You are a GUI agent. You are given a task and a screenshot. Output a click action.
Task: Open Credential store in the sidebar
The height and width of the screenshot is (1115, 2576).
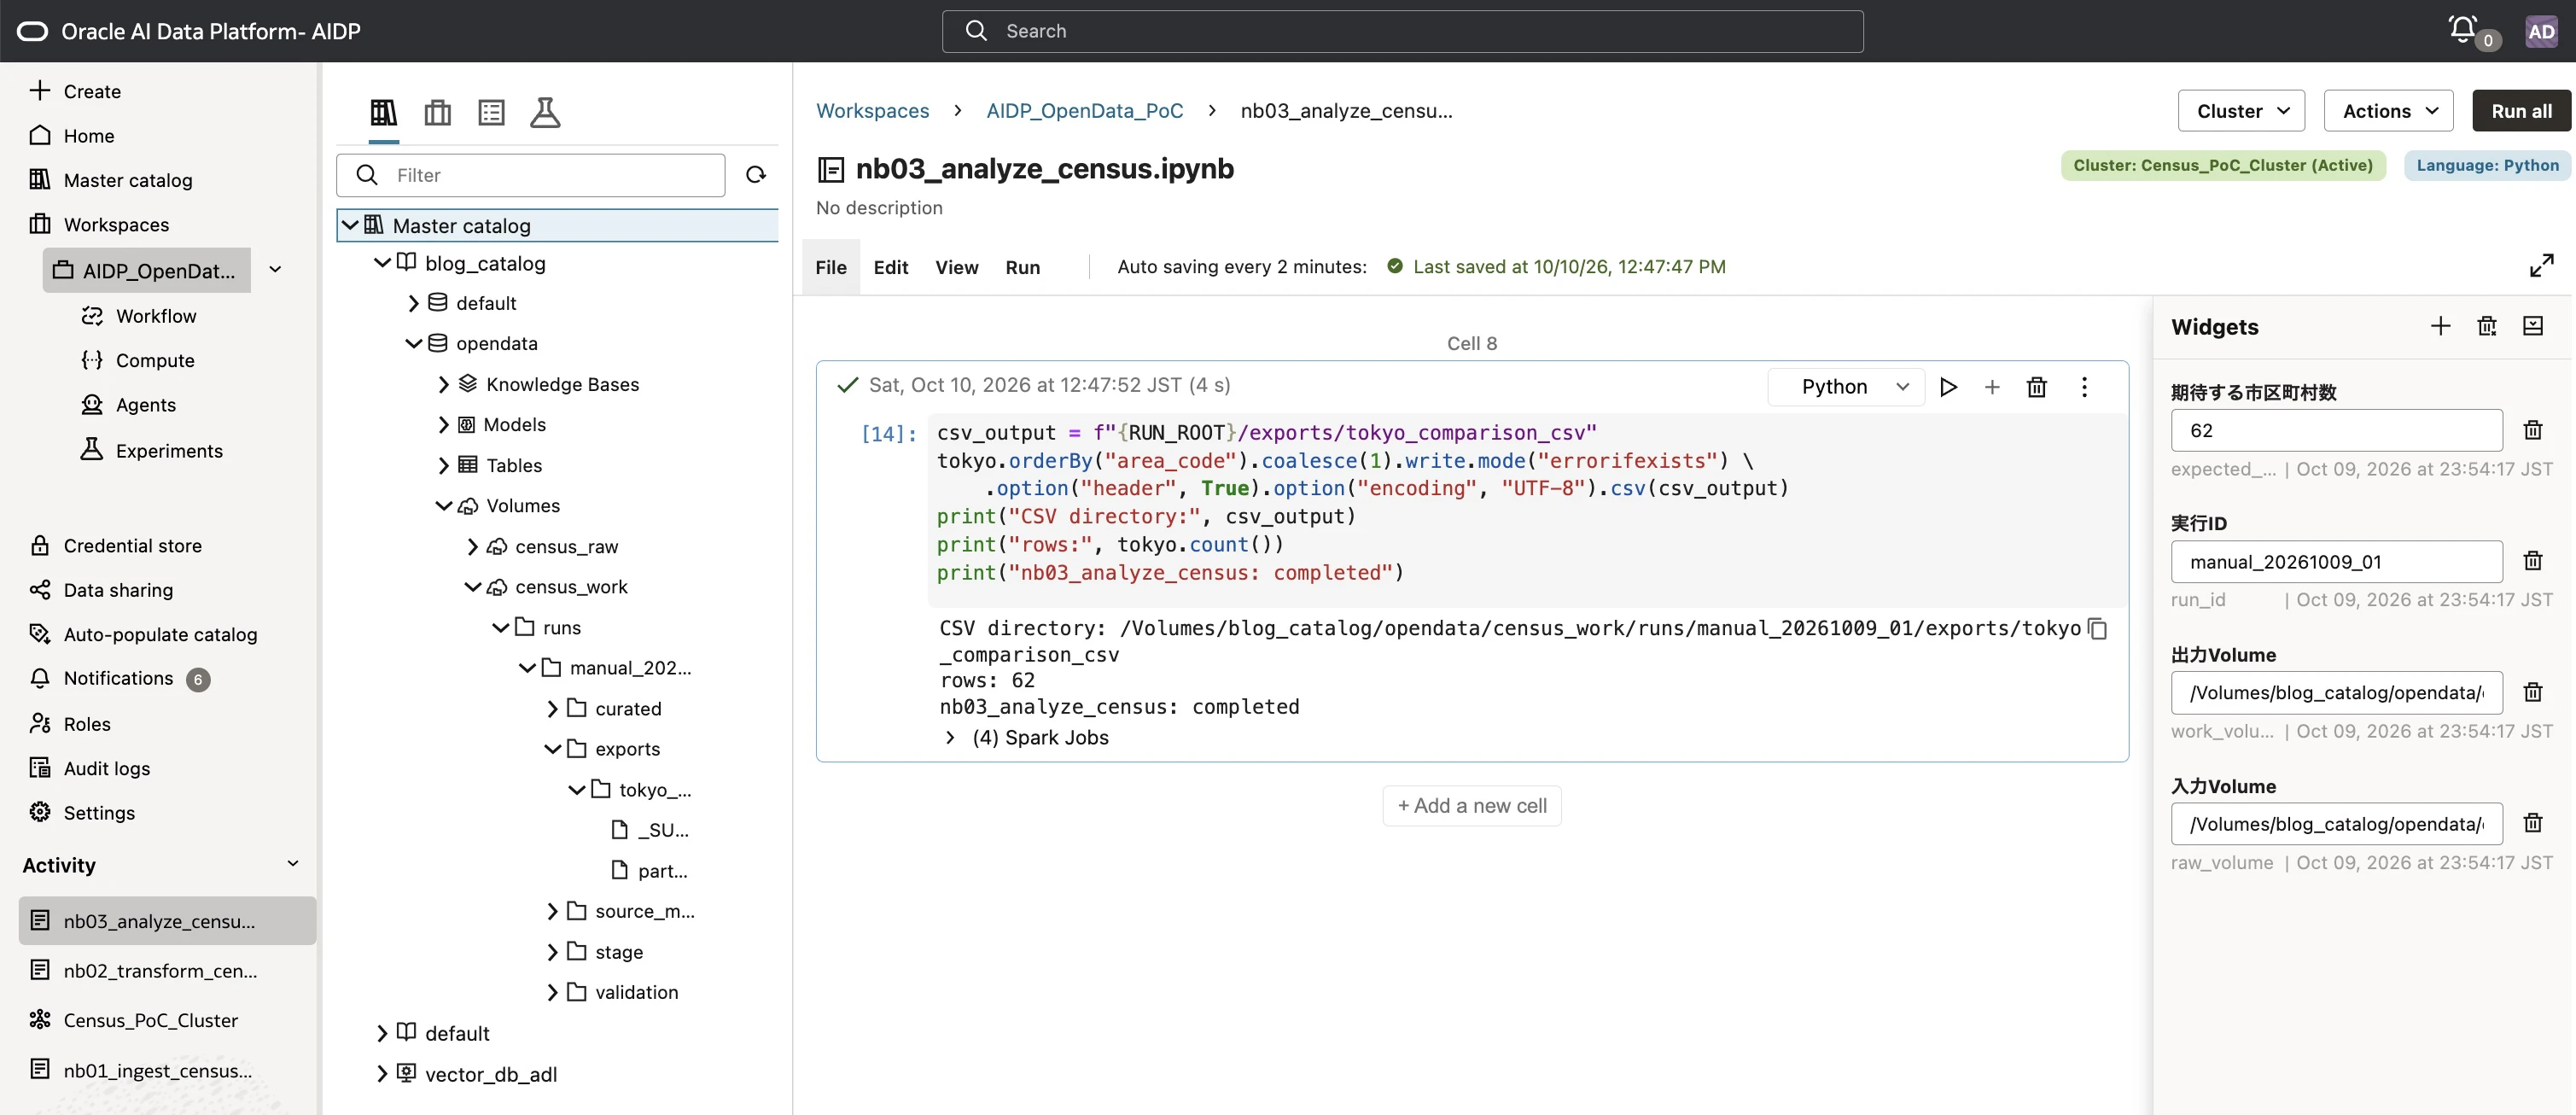133,546
